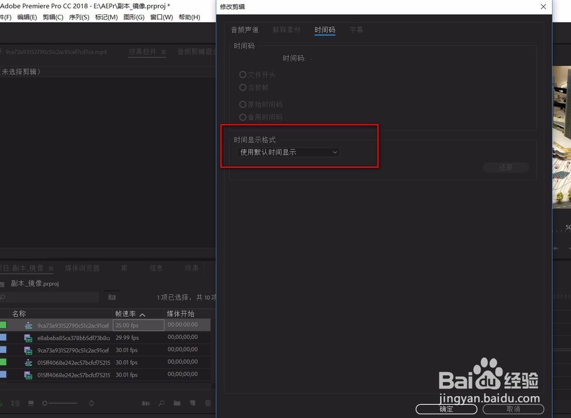This screenshot has width=571, height=418.
Task: Click the 00:00:00:00 media start cell
Action: tap(183, 324)
